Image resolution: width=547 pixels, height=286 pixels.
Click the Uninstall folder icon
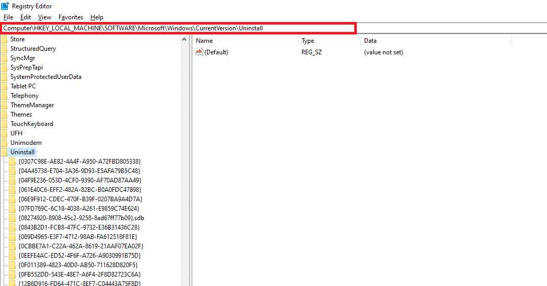click(4, 152)
